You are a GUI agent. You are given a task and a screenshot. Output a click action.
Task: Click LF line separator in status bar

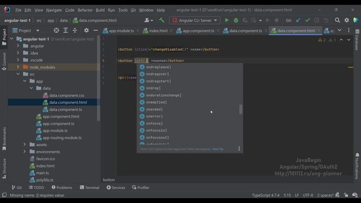297,195
